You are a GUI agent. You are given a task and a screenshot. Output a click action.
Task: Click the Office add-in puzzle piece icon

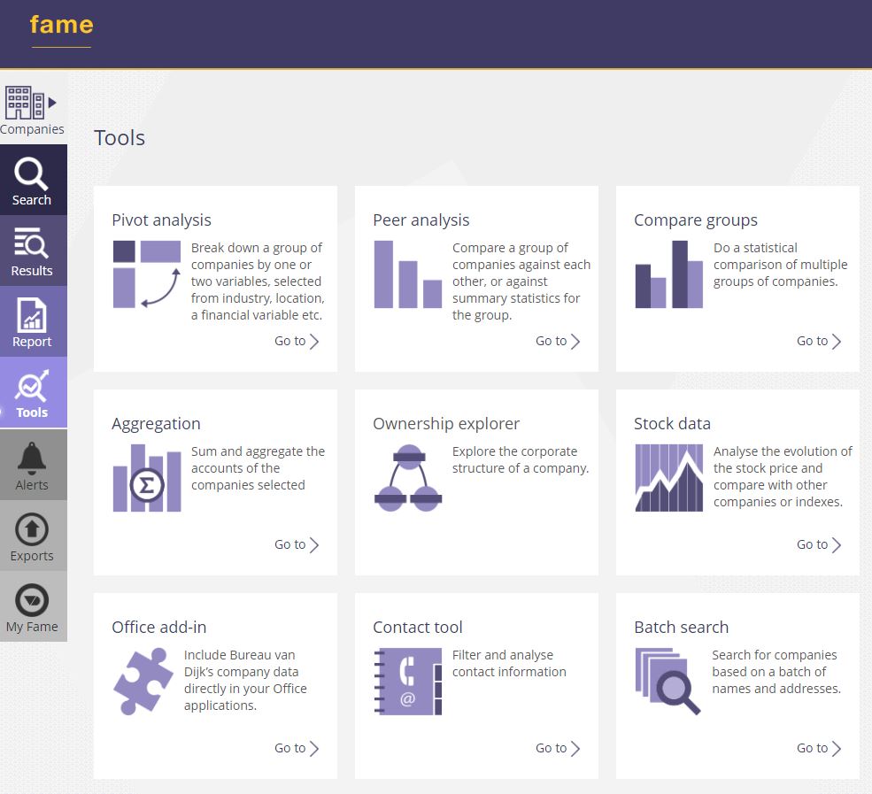[143, 682]
